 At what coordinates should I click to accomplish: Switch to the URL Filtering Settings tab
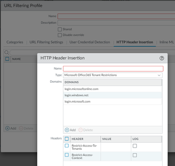tap(46, 42)
